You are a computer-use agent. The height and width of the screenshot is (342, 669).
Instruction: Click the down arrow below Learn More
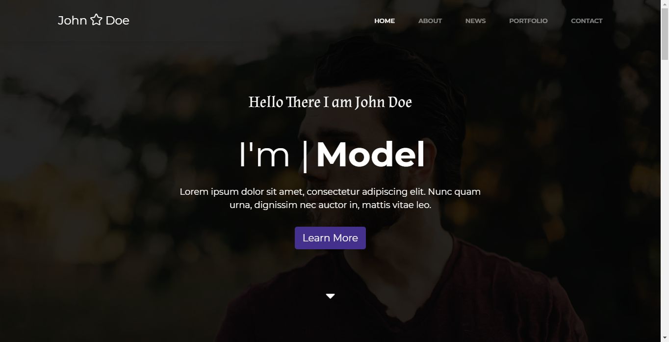(330, 296)
